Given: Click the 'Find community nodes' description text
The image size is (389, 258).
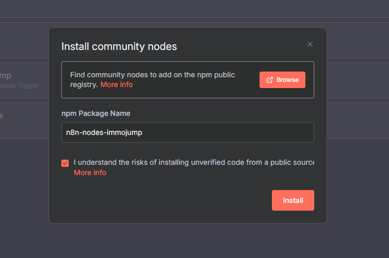Looking at the screenshot, I should tap(152, 75).
